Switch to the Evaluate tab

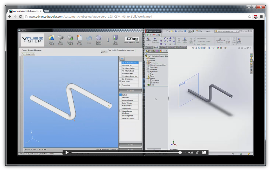pyautogui.click(x=163, y=47)
